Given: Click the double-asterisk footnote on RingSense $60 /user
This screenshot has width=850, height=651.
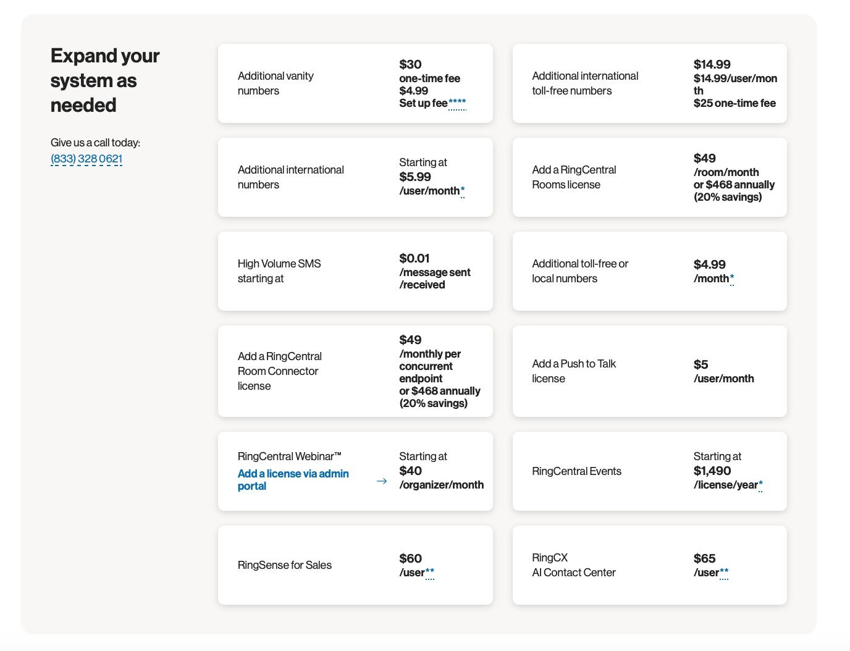Looking at the screenshot, I should 430,573.
